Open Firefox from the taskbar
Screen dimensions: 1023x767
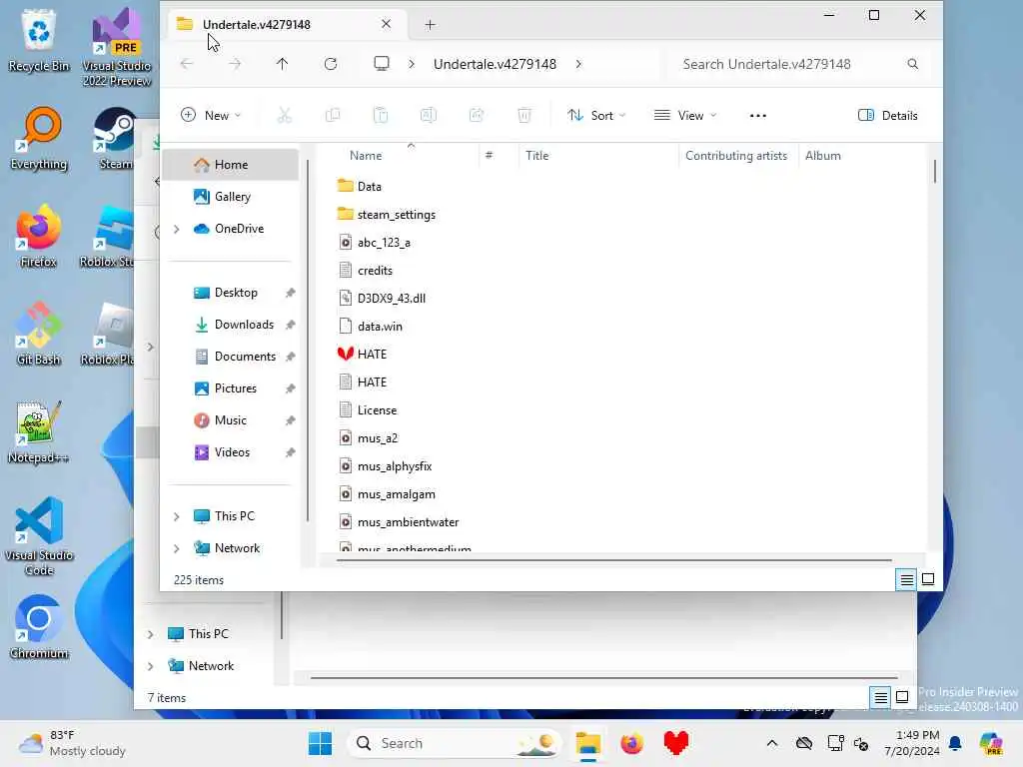631,743
